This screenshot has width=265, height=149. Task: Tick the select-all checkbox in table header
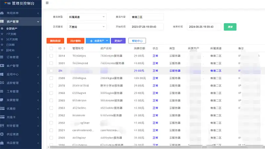click(x=51, y=48)
